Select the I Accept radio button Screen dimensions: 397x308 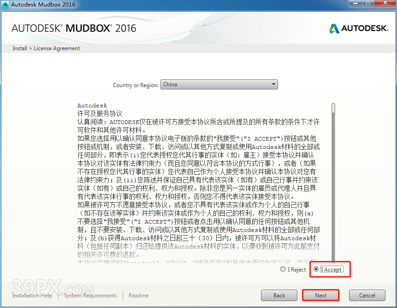pyautogui.click(x=316, y=269)
